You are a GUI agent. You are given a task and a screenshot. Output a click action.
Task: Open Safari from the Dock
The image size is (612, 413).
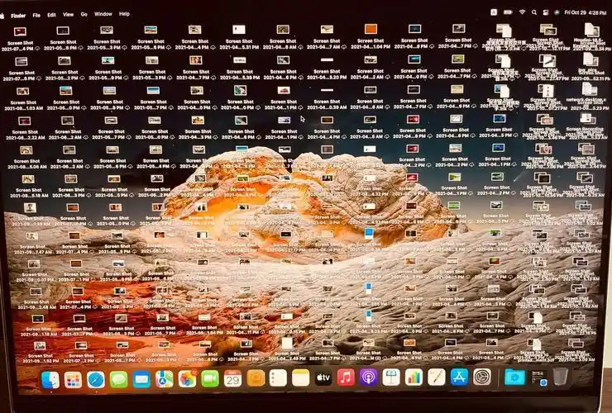tap(96, 379)
